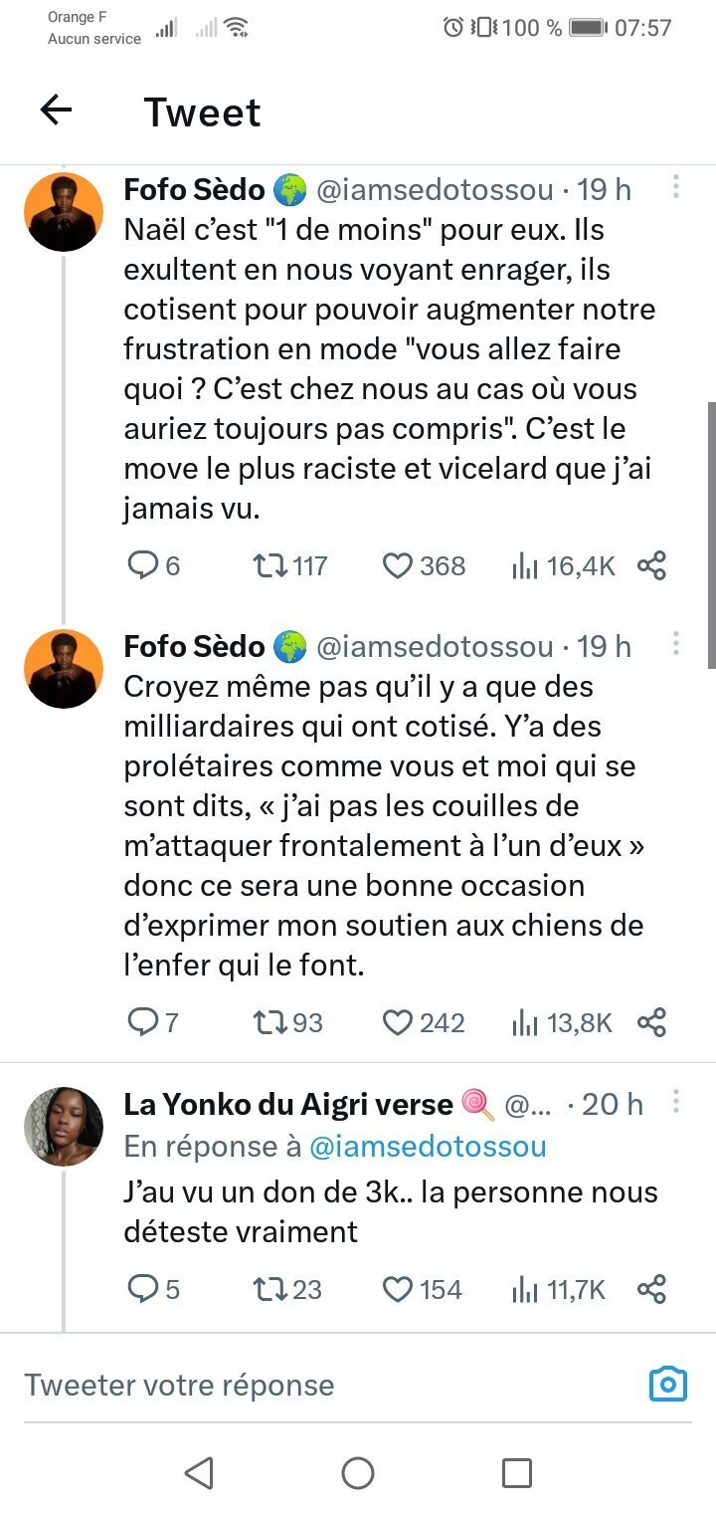Open the camera icon in reply bar
The image size is (716, 1513).
(x=667, y=1384)
